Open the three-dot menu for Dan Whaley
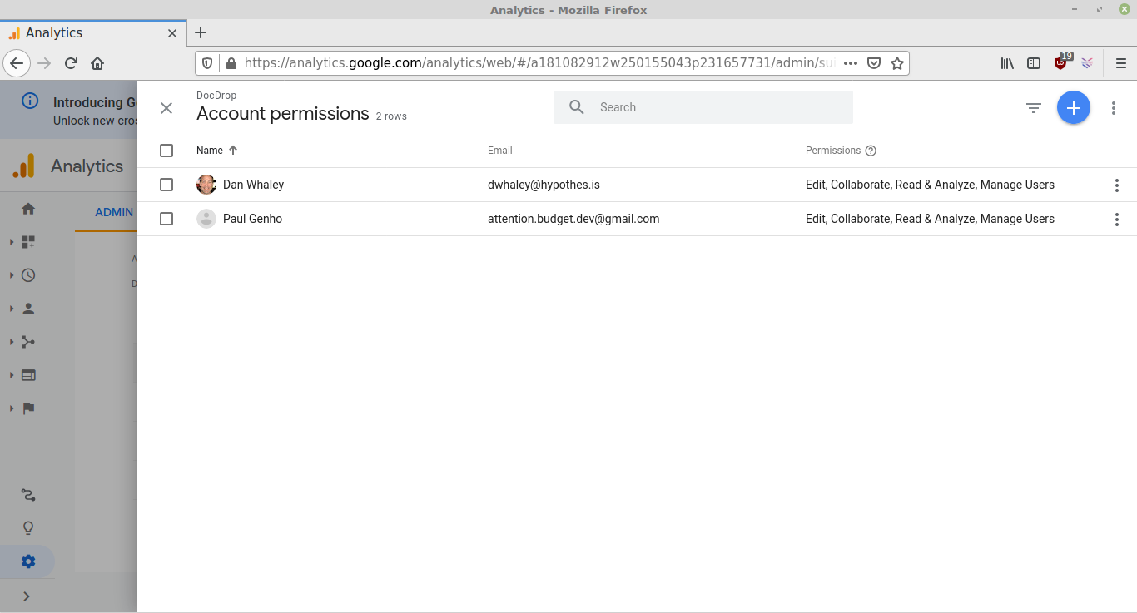This screenshot has width=1137, height=613. coord(1116,185)
